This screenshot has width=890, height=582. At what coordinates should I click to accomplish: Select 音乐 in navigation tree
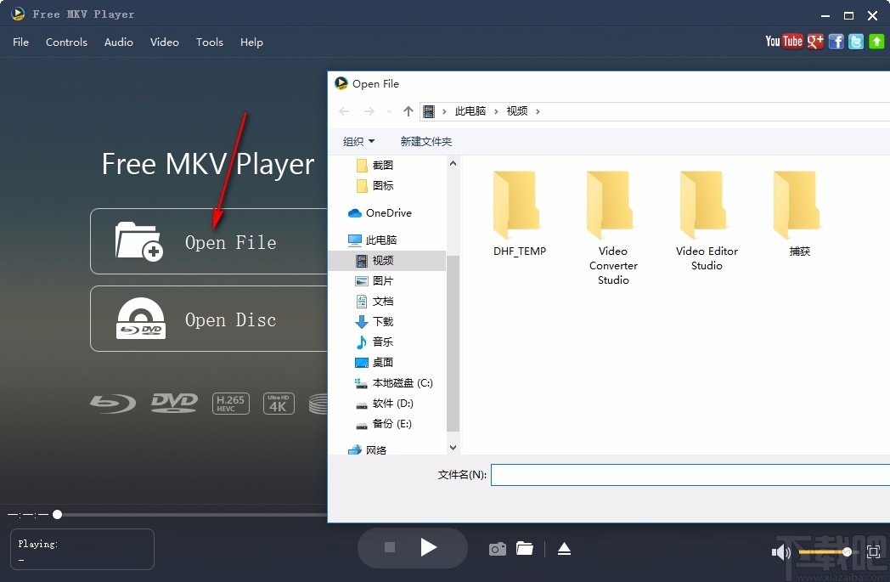tap(374, 342)
